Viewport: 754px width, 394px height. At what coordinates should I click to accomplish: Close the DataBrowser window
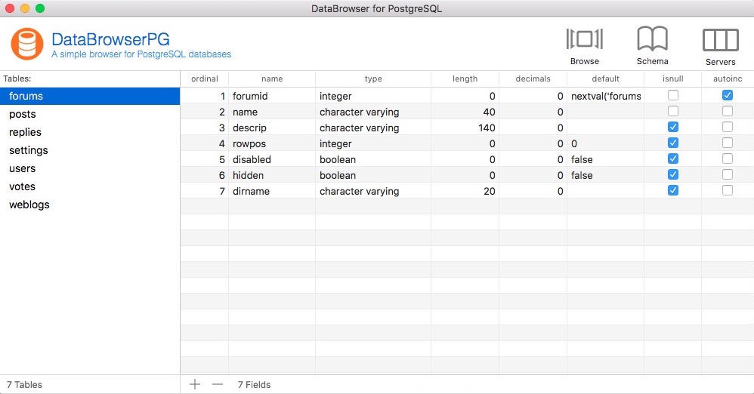[x=10, y=8]
